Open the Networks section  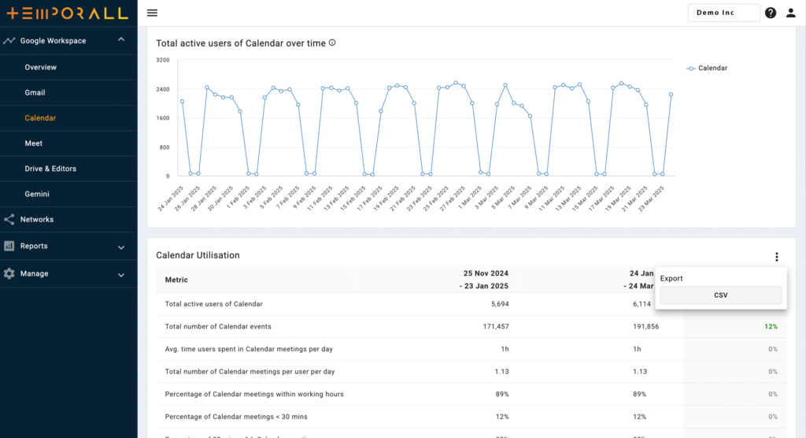[x=36, y=220]
